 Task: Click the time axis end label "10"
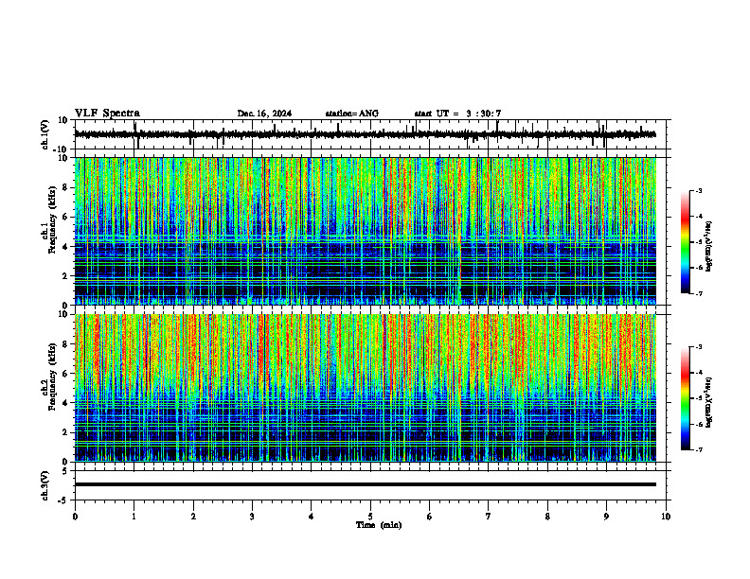(x=666, y=517)
